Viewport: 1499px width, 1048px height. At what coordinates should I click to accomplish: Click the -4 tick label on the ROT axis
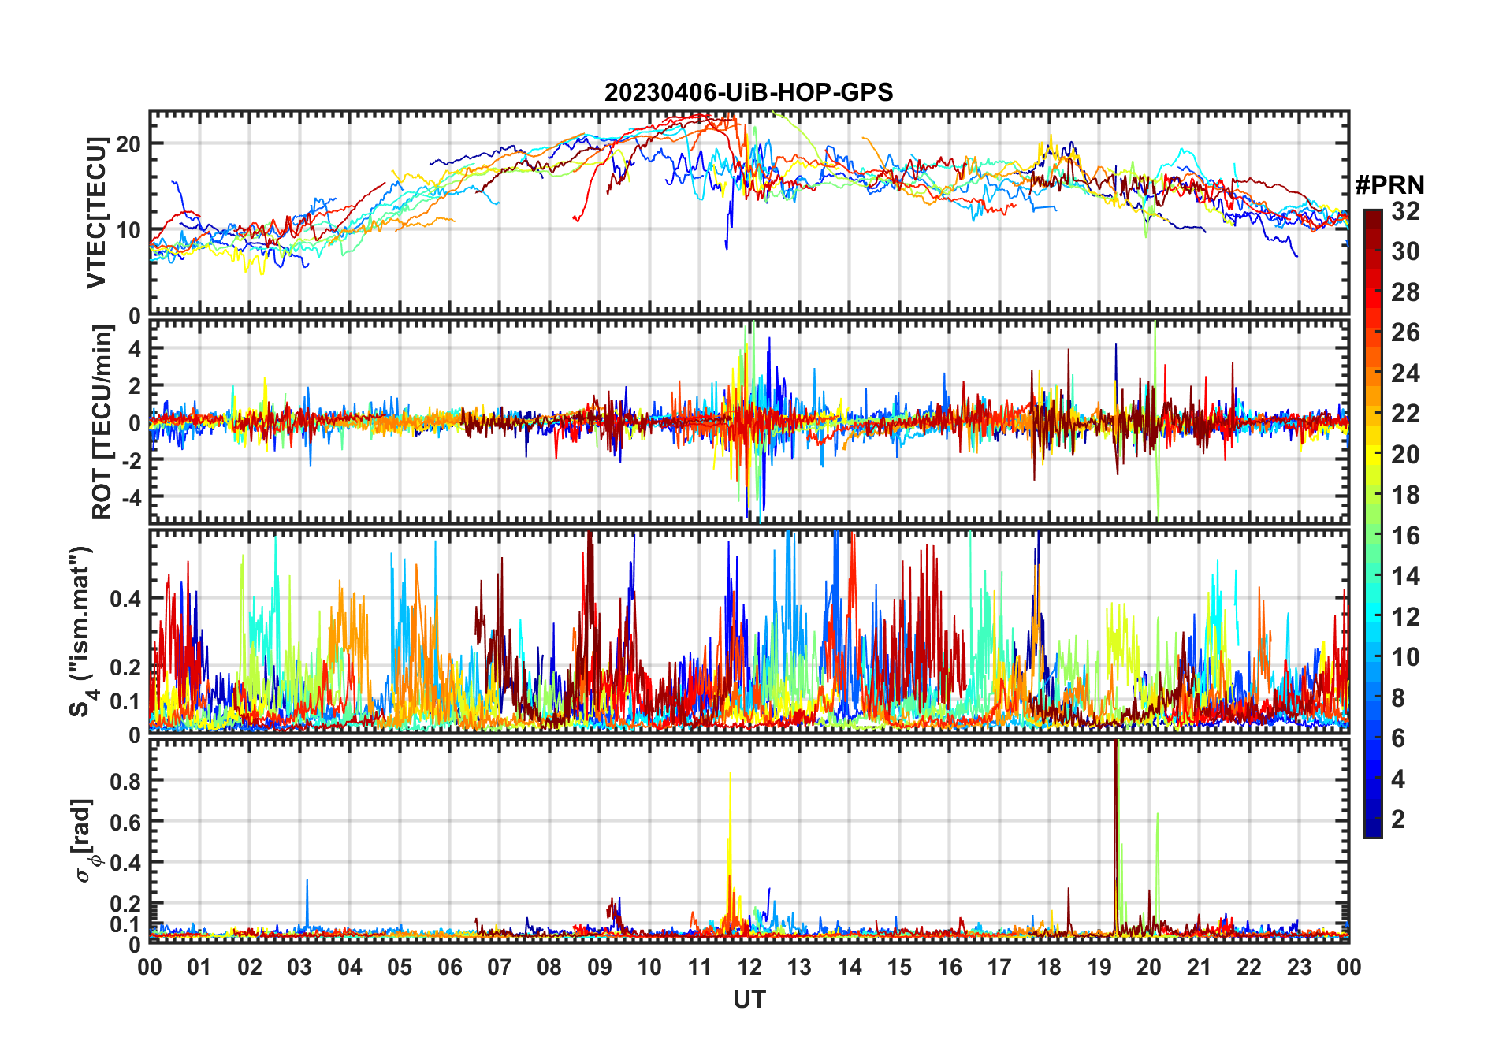(x=129, y=498)
